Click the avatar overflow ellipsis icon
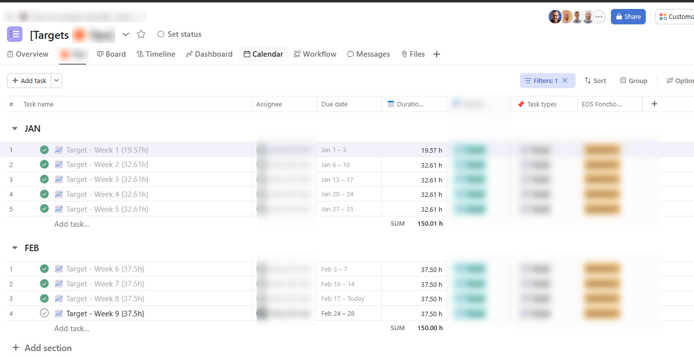694x358 pixels. tap(598, 16)
